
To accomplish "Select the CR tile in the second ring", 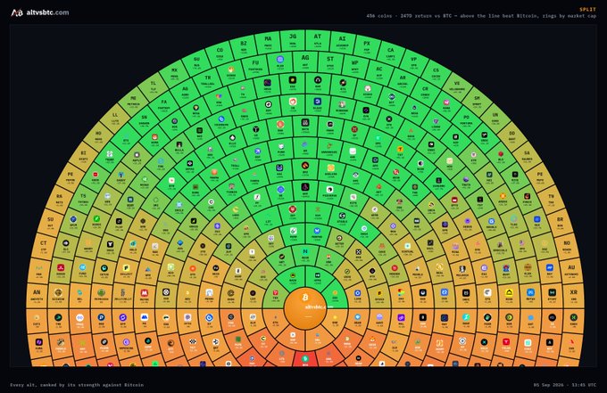I will [425, 91].
